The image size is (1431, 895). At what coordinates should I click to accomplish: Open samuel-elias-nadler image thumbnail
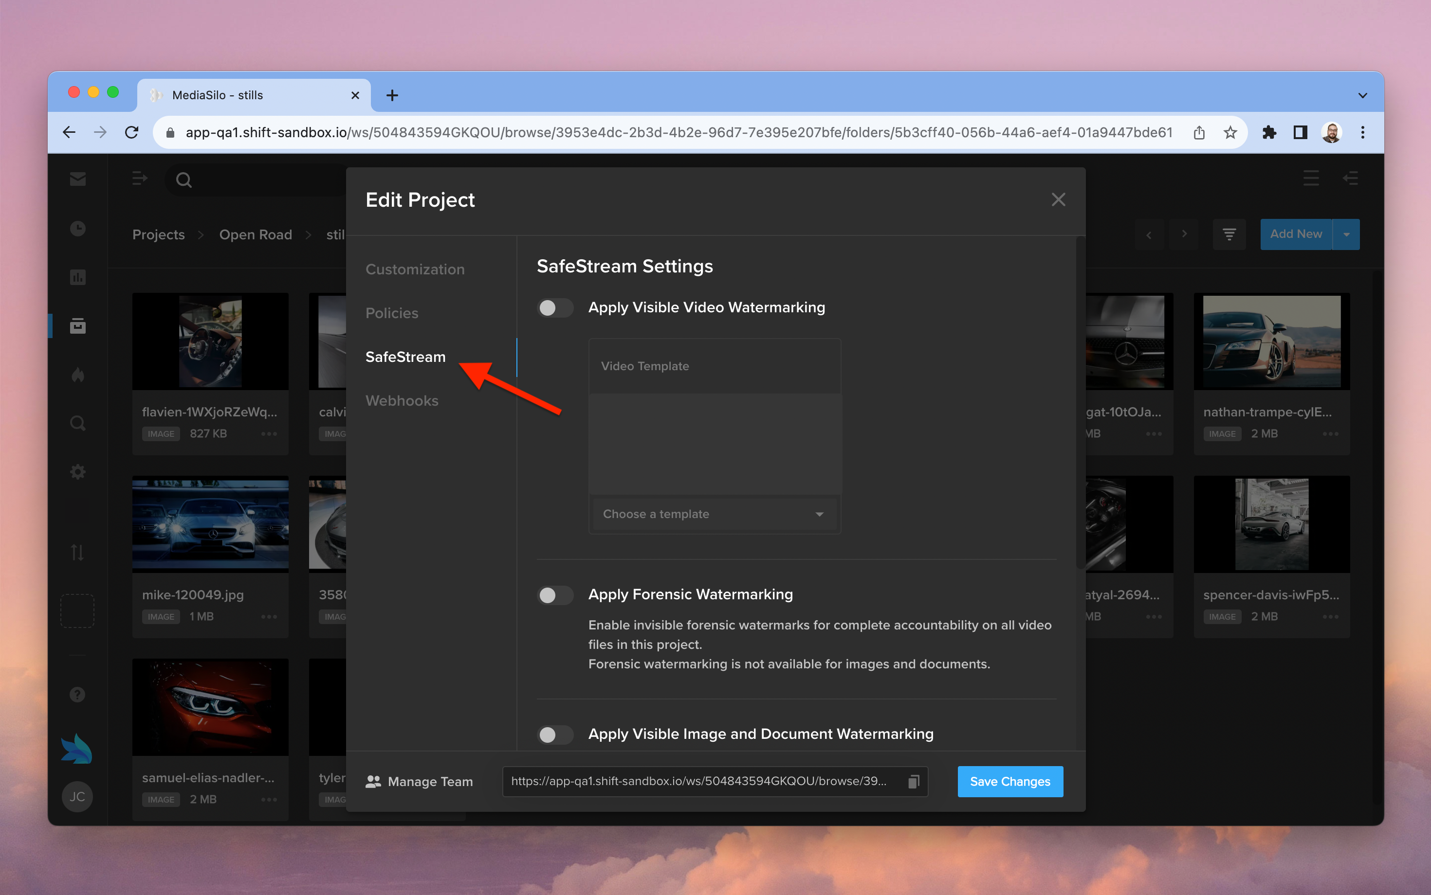tap(210, 707)
